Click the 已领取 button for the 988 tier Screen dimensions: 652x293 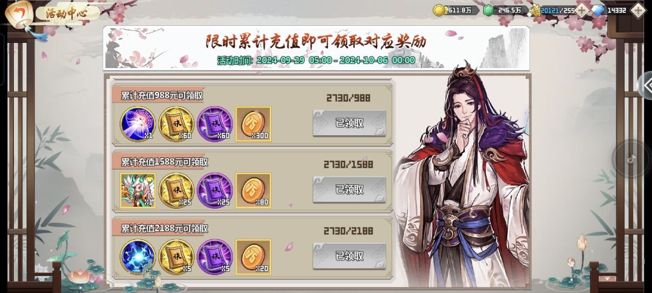(350, 123)
